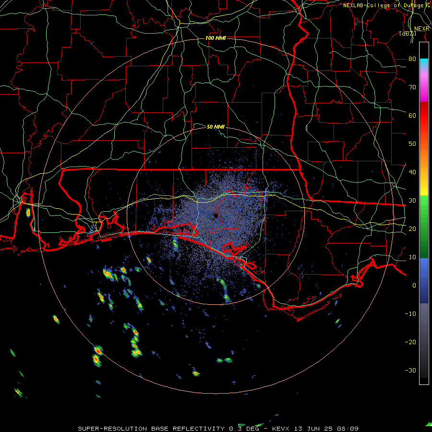Click the 40 value on the dBZ scale
Screen dimensions: 432x432
[x=412, y=172]
